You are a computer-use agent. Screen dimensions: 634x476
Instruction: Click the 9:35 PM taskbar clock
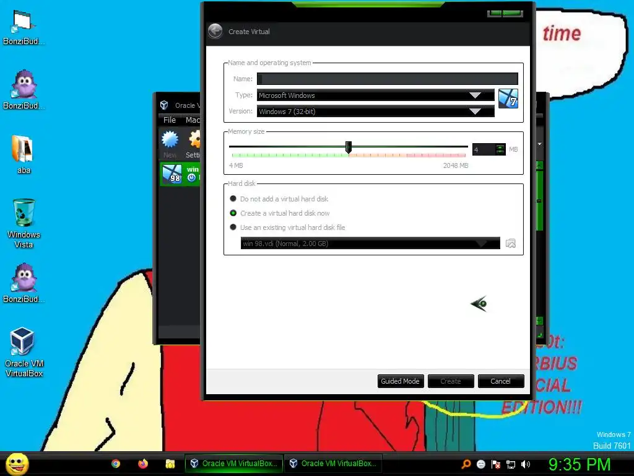pos(580,464)
